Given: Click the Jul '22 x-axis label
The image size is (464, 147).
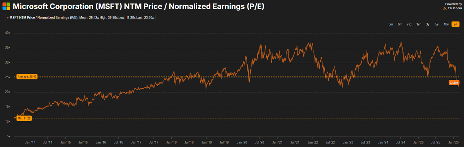Looking at the screenshot, I should pos(331,143).
